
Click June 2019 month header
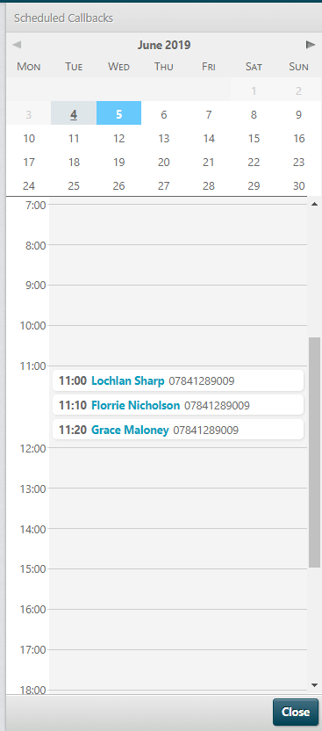point(164,45)
